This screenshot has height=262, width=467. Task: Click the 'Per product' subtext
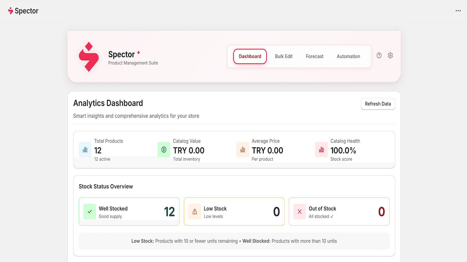262,159
